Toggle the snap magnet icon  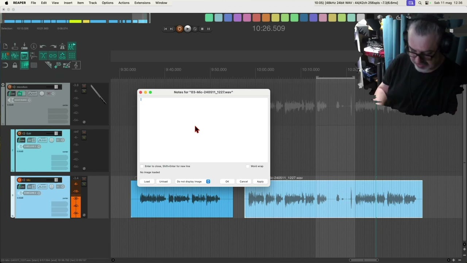click(5, 65)
